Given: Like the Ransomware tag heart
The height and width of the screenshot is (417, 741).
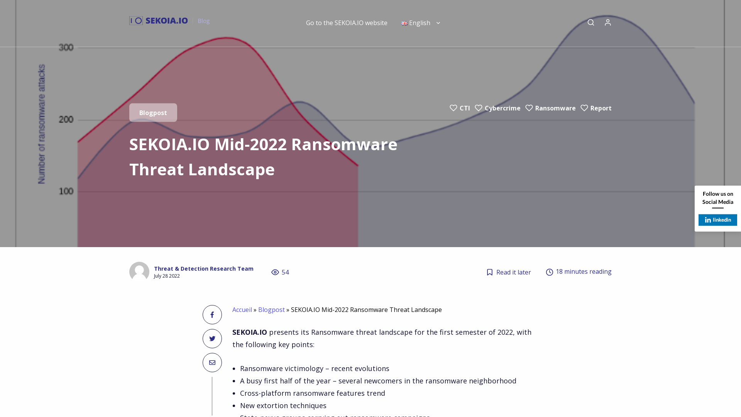Looking at the screenshot, I should tap(529, 108).
